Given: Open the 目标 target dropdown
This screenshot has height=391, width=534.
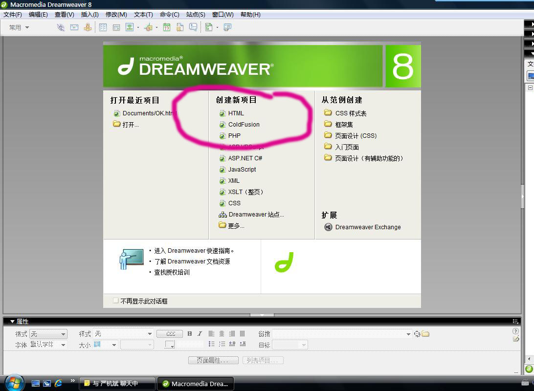Looking at the screenshot, I should pos(290,345).
